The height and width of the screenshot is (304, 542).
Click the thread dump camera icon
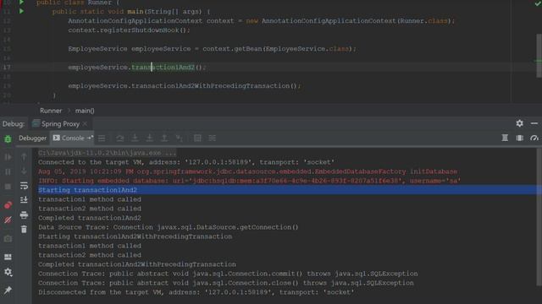pyautogui.click(x=8, y=238)
